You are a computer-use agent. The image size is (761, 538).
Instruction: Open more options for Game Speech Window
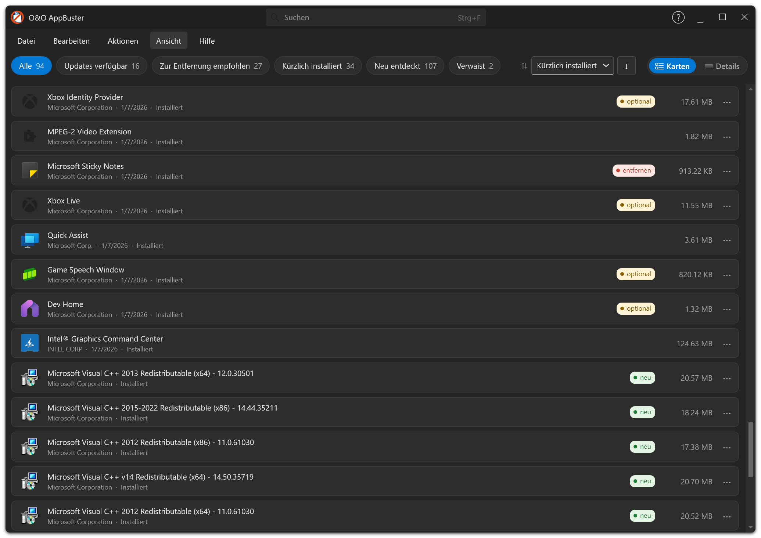(727, 275)
